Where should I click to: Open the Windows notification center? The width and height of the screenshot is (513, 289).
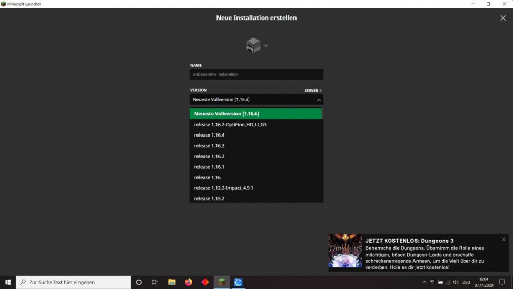pyautogui.click(x=502, y=282)
